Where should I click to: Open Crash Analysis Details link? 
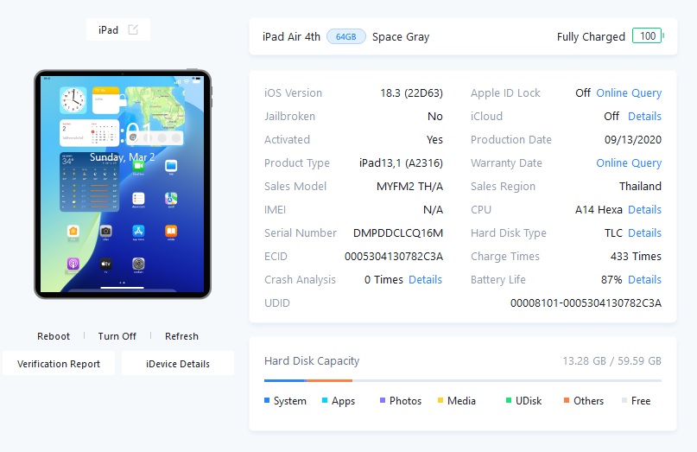coord(425,279)
